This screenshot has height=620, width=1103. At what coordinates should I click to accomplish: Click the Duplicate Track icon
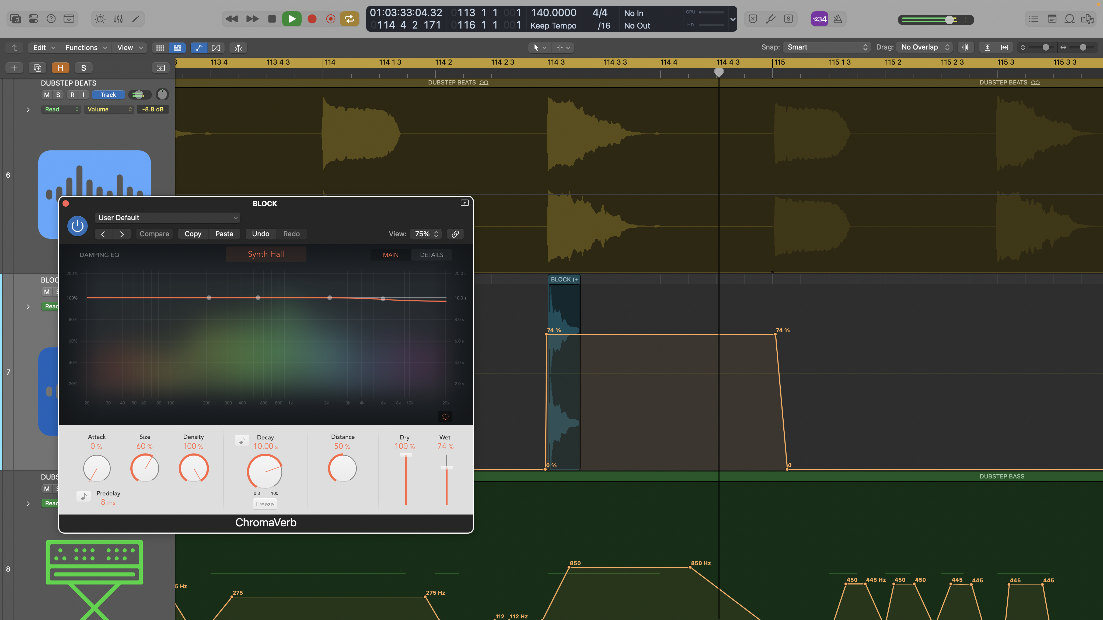(37, 68)
